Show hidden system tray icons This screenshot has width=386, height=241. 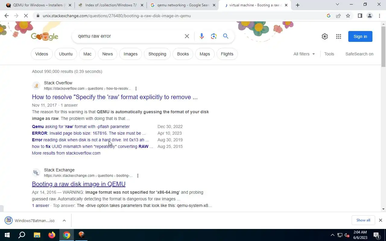[333, 235]
